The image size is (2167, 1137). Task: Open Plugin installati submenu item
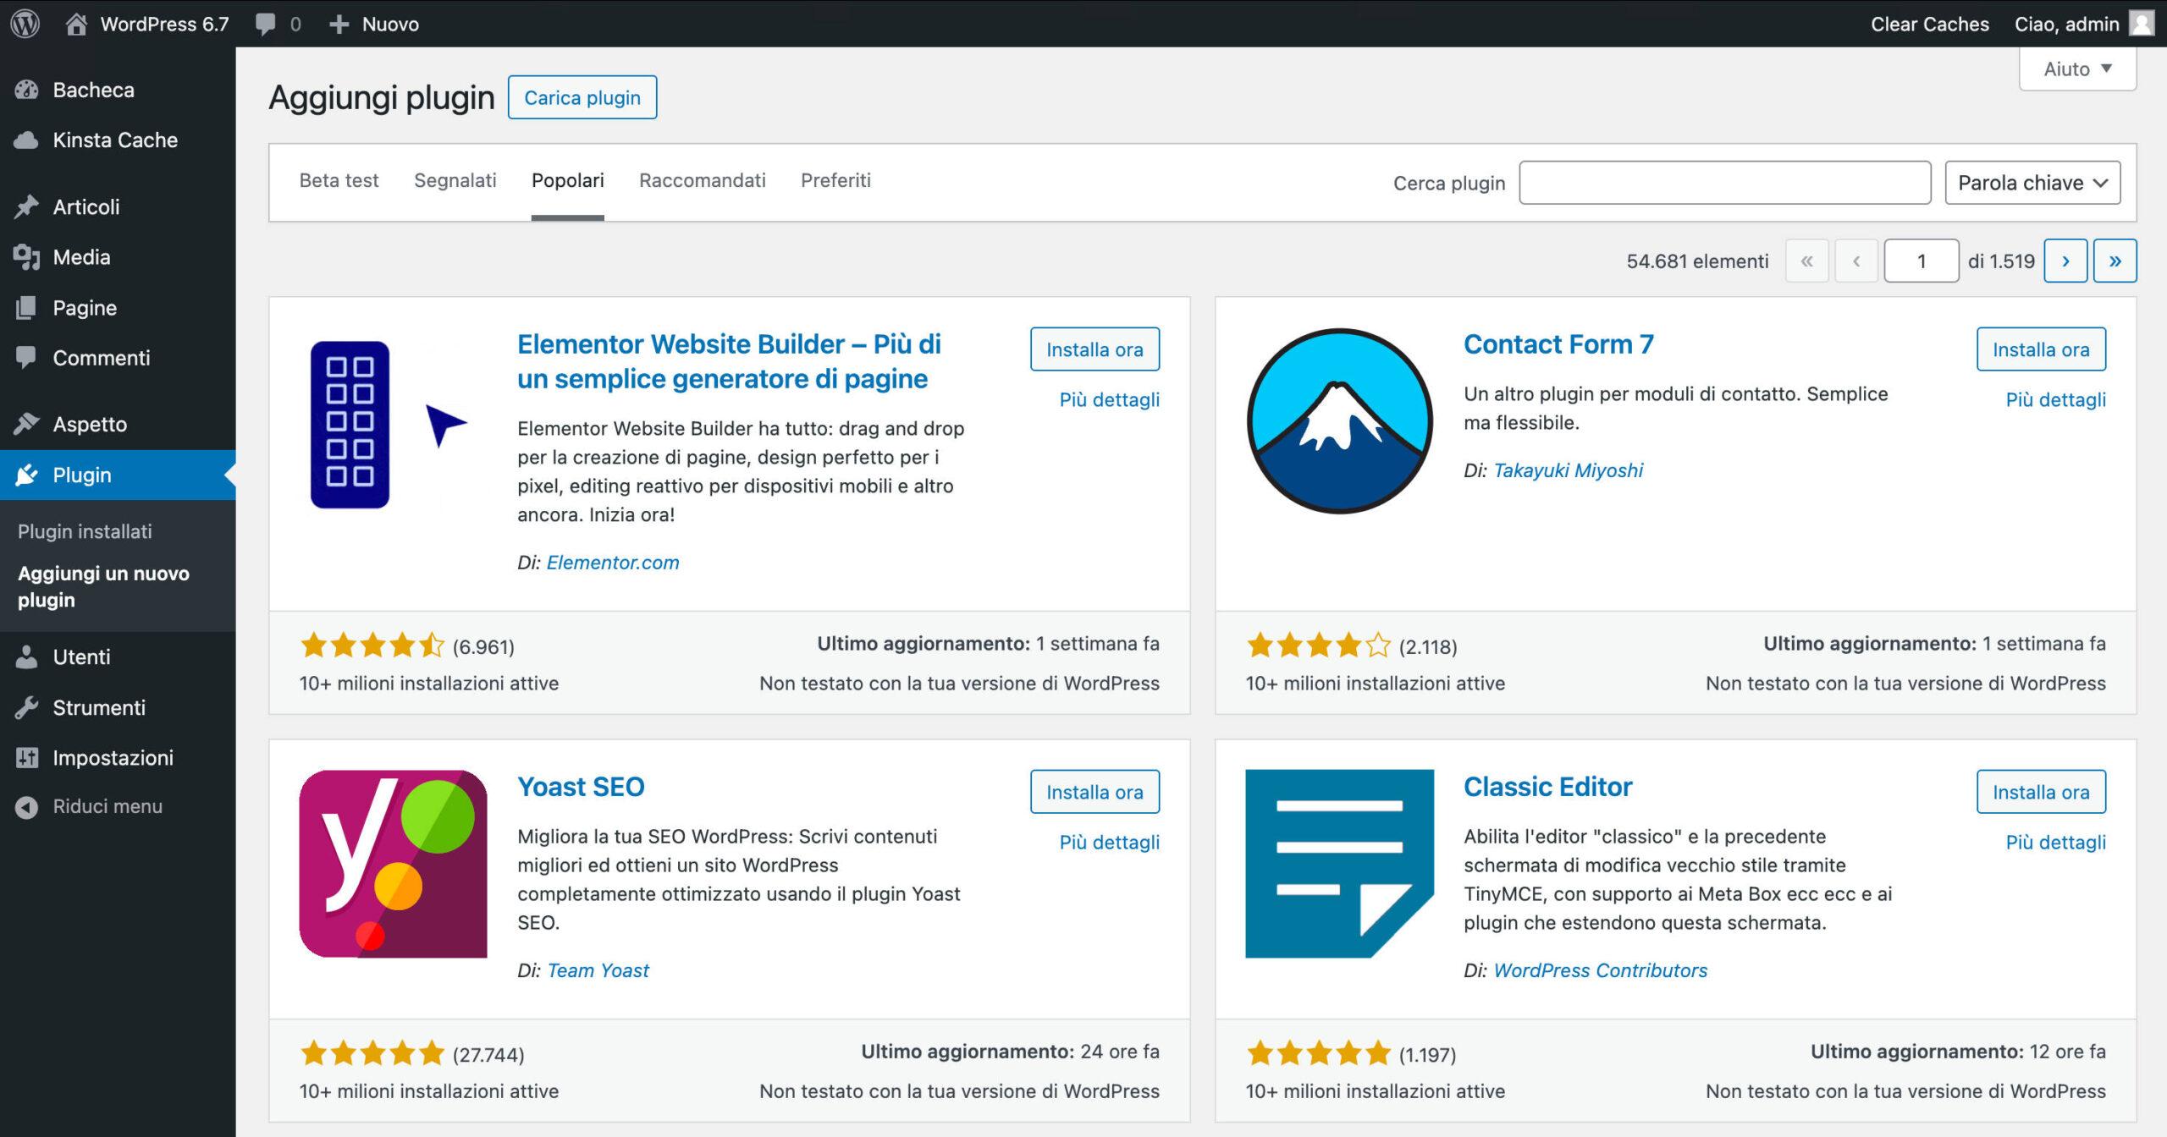pos(85,531)
